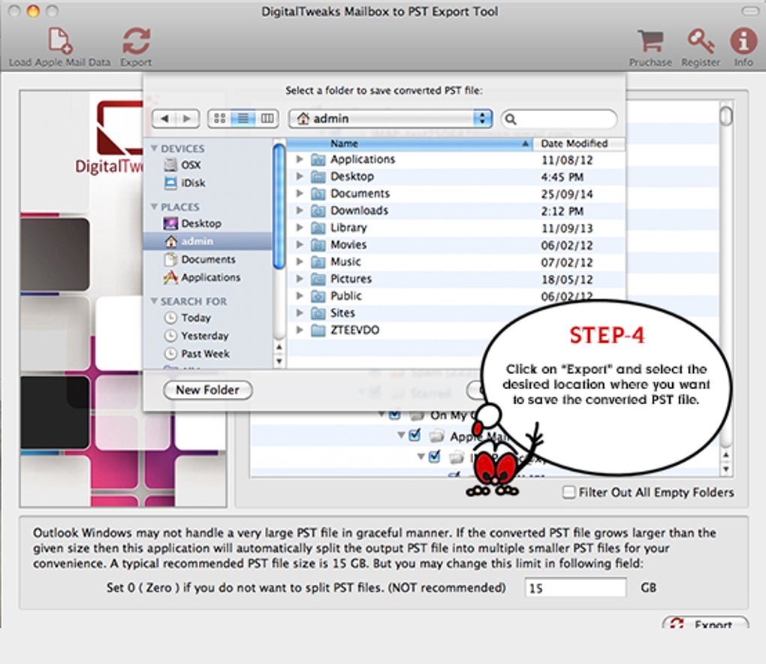Open the admin location dropdown
This screenshot has width=766, height=664.
(390, 119)
